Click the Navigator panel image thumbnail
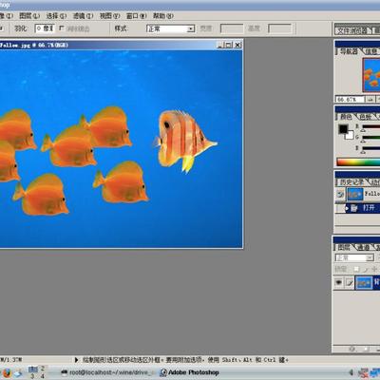This screenshot has width=380, height=380. point(371,75)
